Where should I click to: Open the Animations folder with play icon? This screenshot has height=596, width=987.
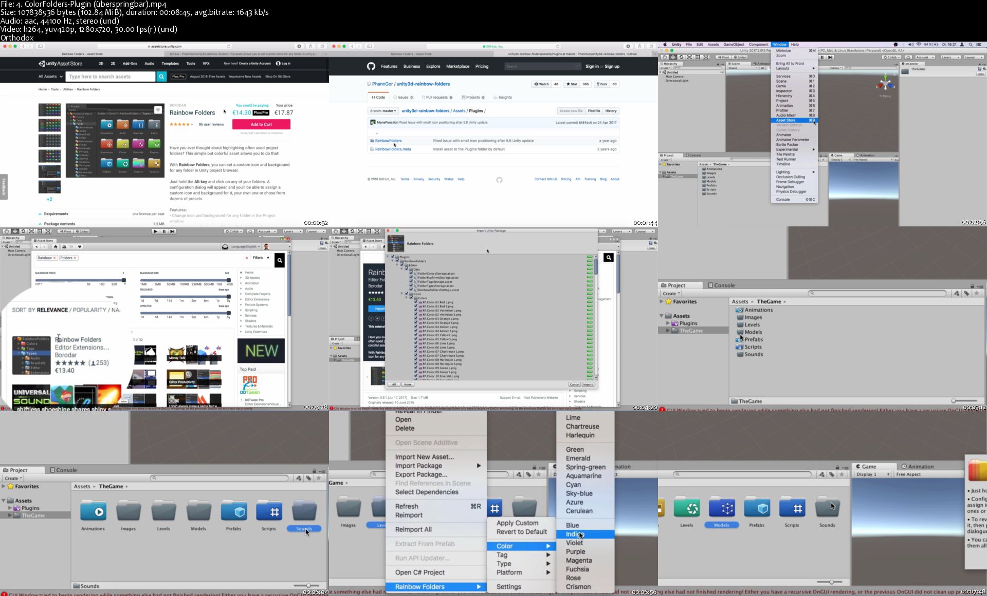click(x=93, y=511)
